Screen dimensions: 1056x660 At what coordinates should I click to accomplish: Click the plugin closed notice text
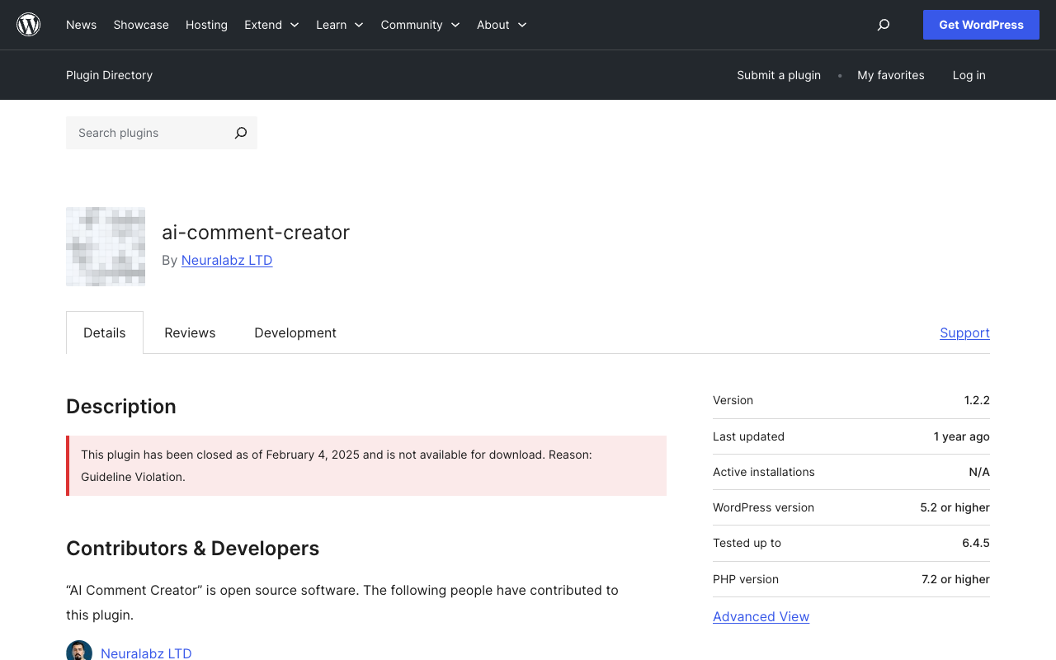pyautogui.click(x=337, y=465)
